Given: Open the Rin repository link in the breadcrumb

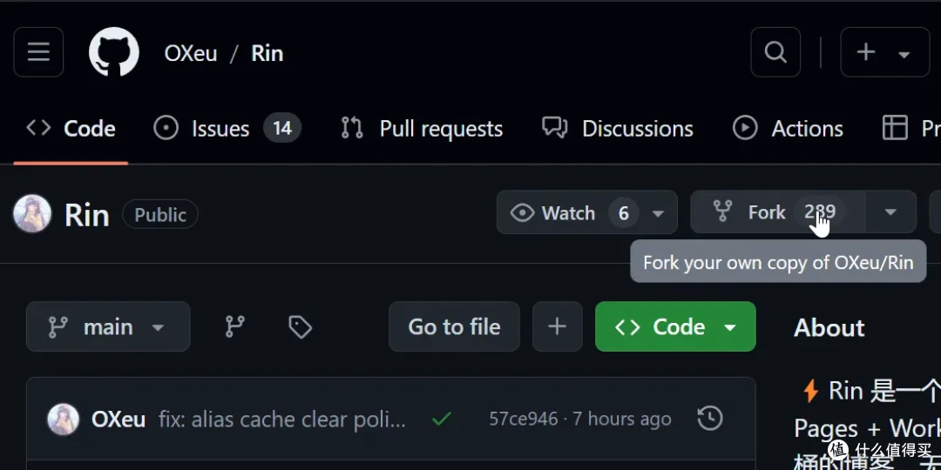Looking at the screenshot, I should point(267,53).
